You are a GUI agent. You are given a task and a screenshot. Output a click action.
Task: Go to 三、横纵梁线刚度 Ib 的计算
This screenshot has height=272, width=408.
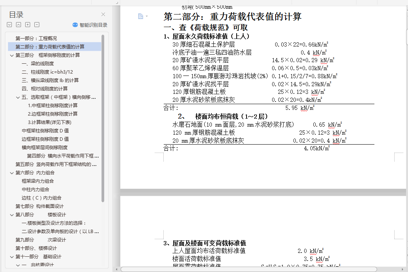[50, 80]
